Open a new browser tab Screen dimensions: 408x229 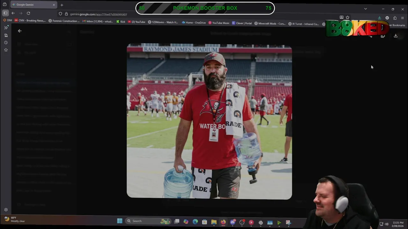tap(62, 5)
